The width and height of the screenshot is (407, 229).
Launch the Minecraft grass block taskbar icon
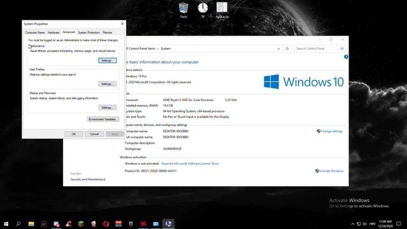(x=81, y=223)
